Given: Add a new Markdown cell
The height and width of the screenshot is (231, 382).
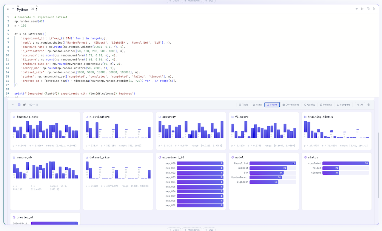Looking at the screenshot, I should click(192, 229).
